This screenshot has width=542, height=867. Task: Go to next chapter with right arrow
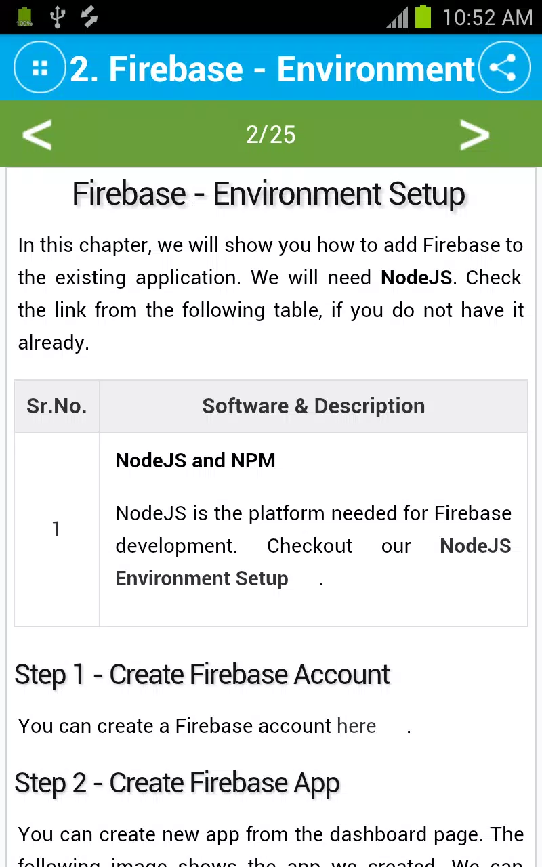[474, 134]
